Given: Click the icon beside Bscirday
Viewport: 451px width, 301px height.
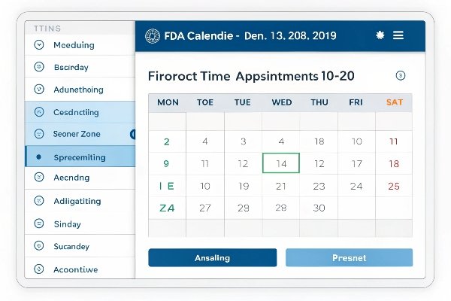Looking at the screenshot, I should (39, 67).
